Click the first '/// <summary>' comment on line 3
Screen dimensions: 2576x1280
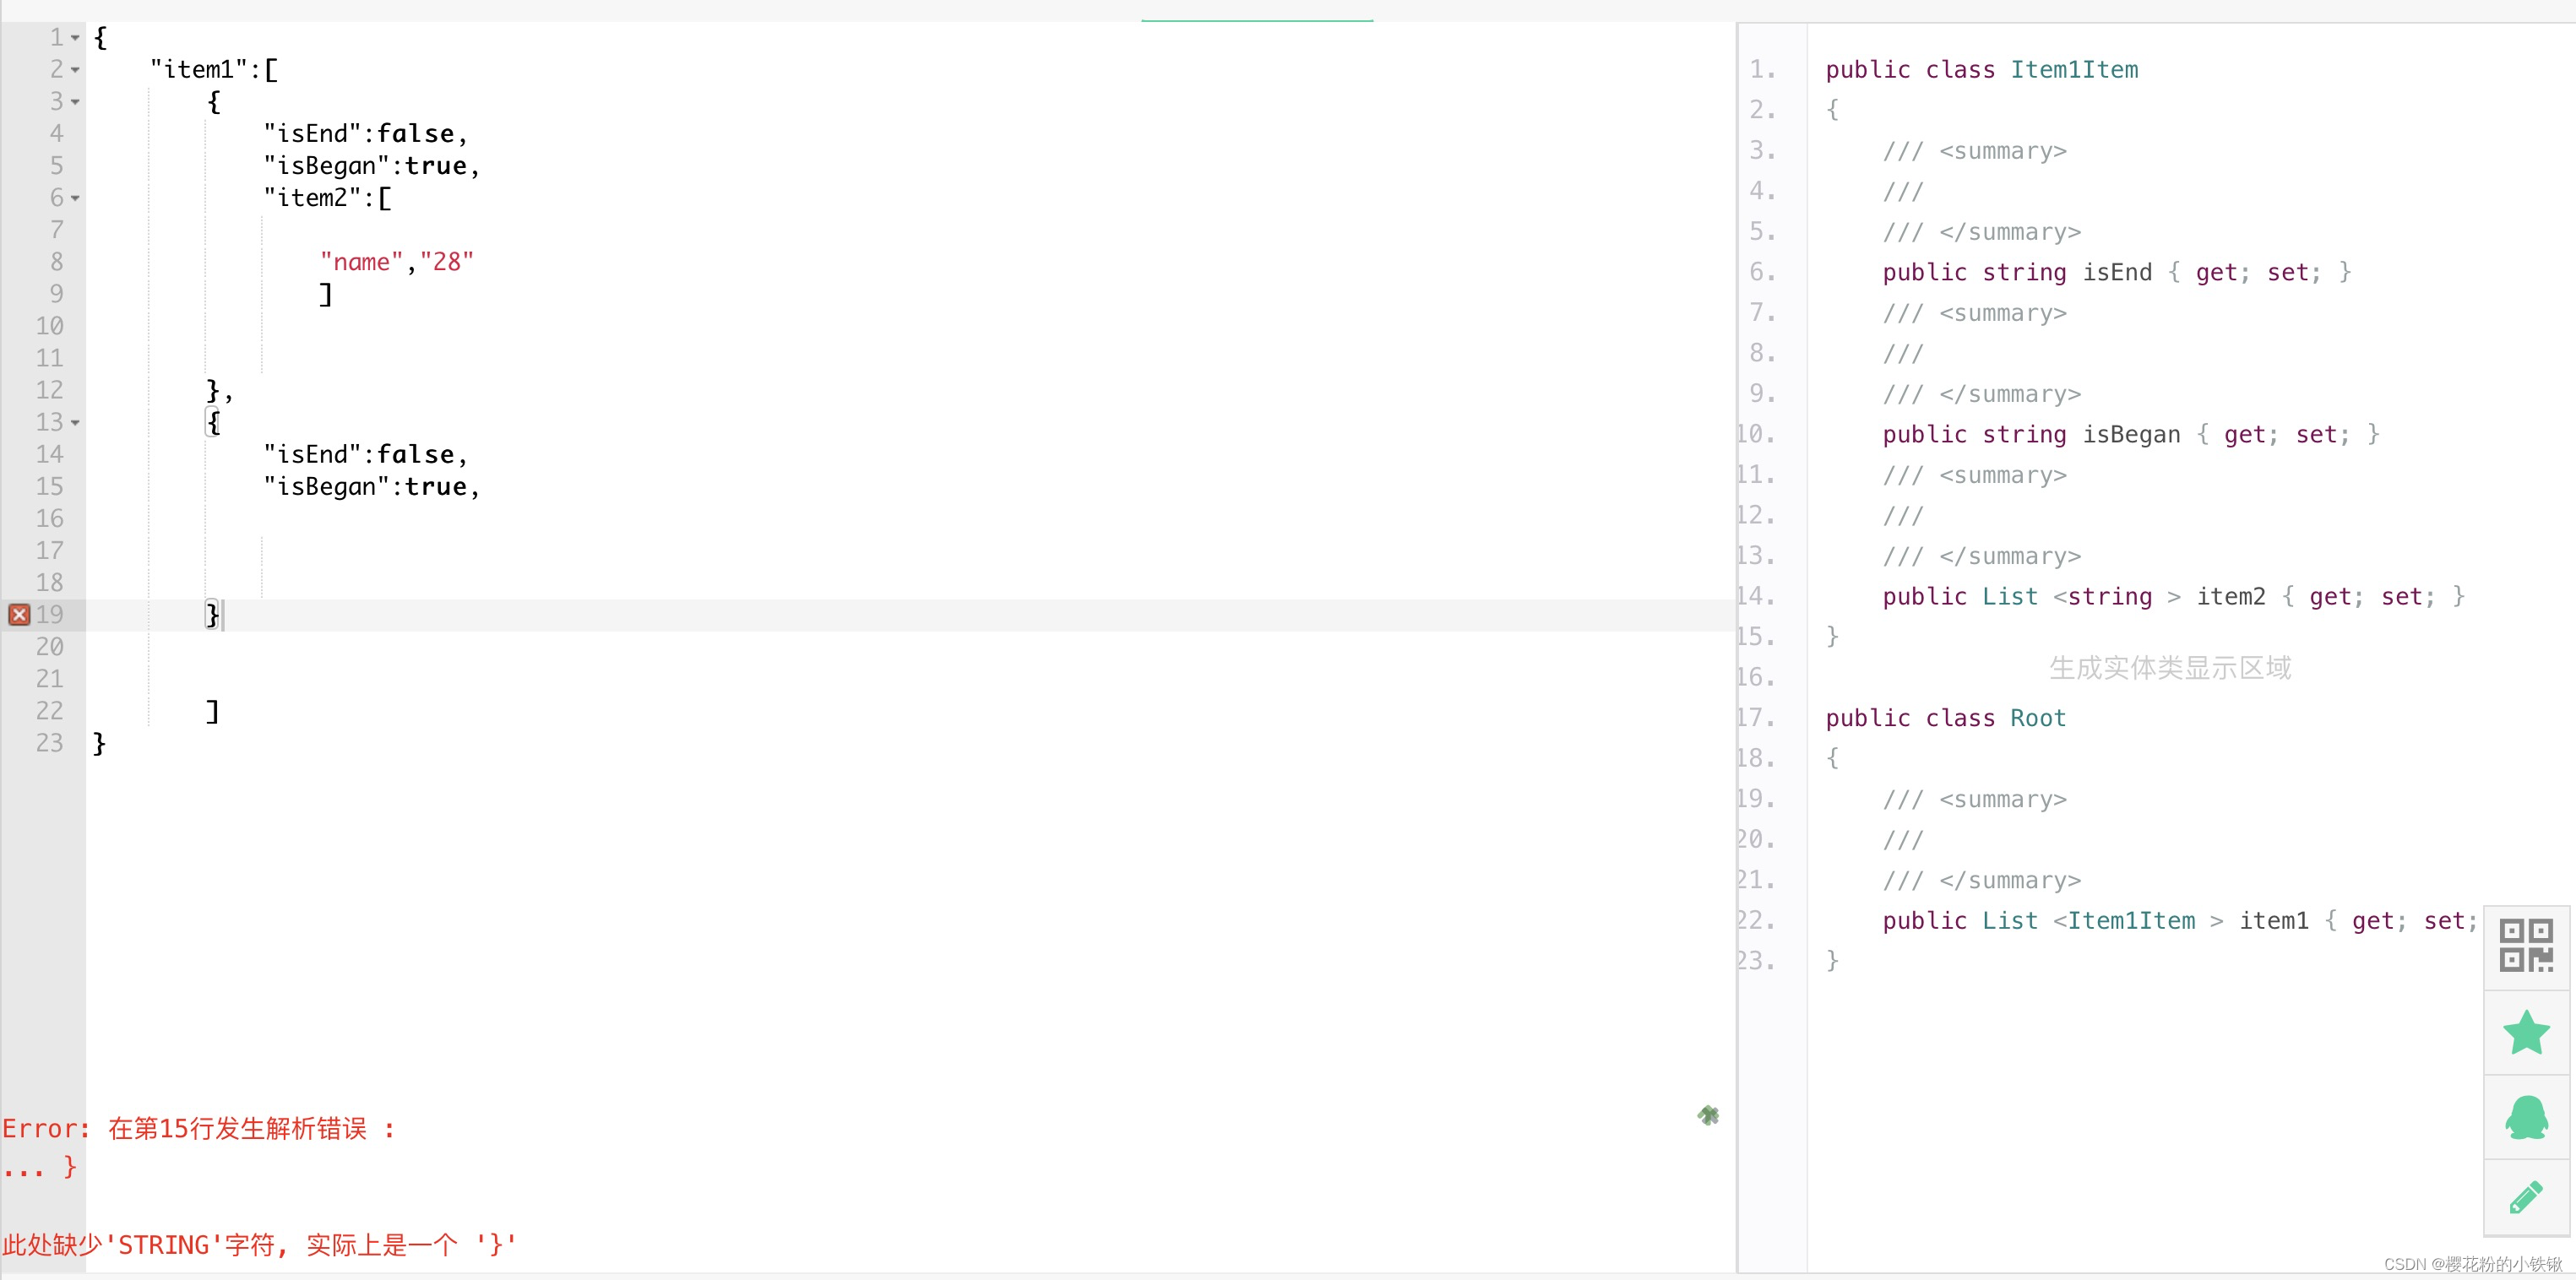pyautogui.click(x=1974, y=151)
